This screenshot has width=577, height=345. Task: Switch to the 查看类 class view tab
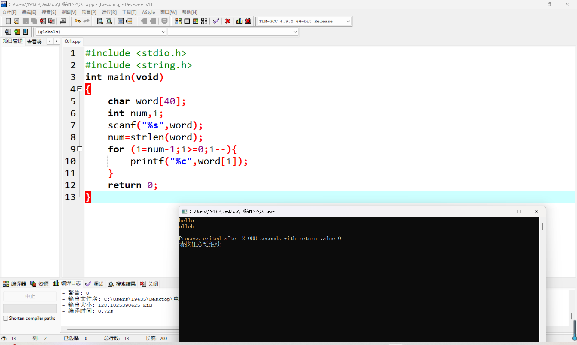(x=34, y=42)
